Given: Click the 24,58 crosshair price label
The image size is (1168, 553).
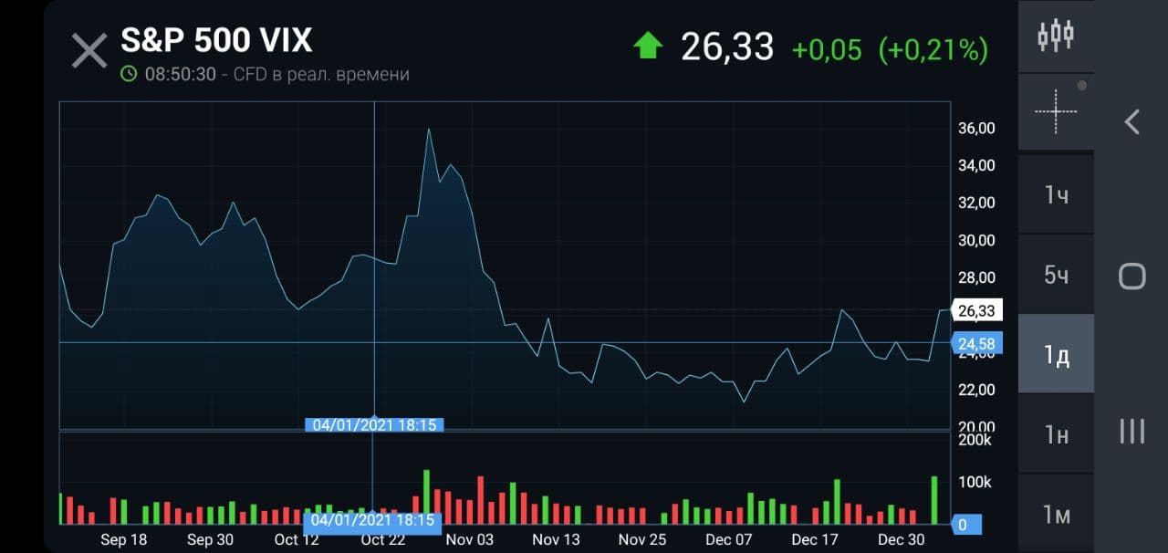Looking at the screenshot, I should pyautogui.click(x=976, y=343).
